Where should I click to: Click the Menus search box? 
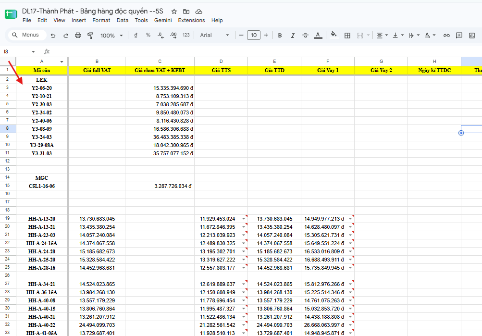click(x=27, y=35)
